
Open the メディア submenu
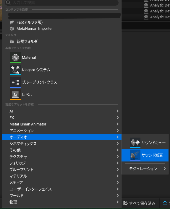point(61,182)
